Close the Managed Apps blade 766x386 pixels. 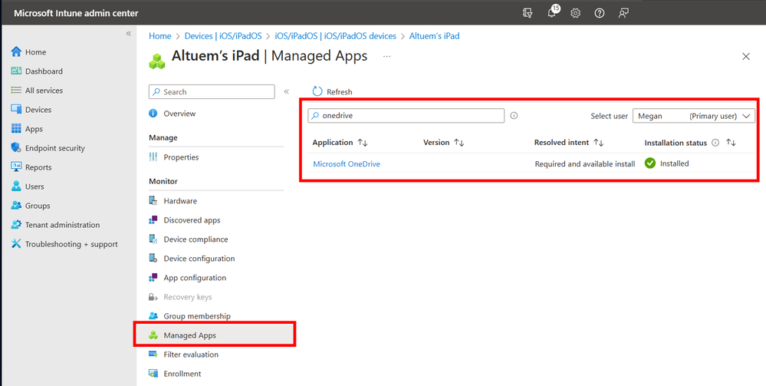coord(746,57)
